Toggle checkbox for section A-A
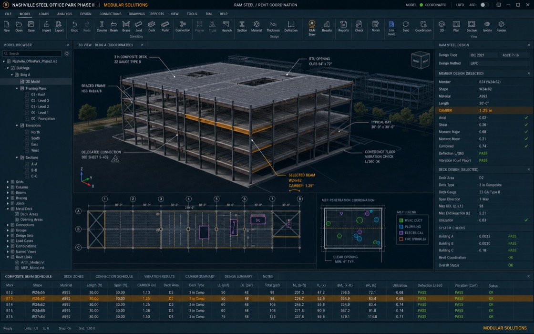The height and width of the screenshot is (334, 534). (x=27, y=164)
